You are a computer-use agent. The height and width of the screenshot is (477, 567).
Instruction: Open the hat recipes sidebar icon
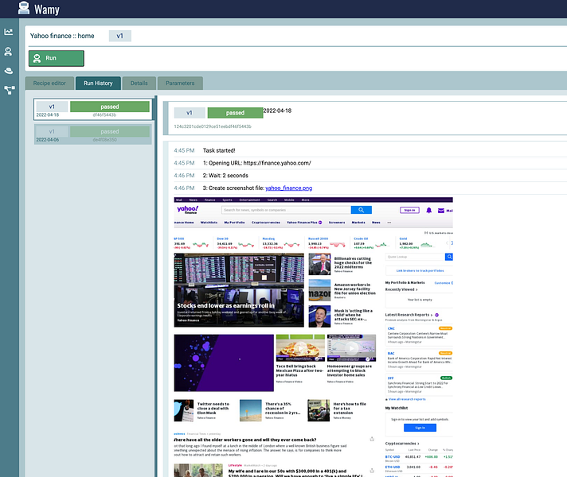[8, 71]
